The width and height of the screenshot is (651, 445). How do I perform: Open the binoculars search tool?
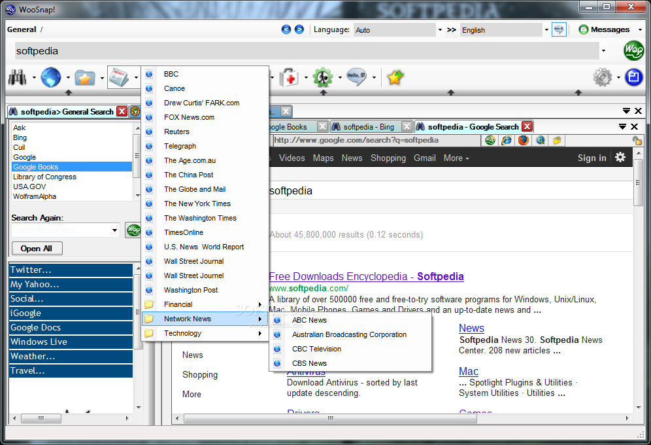(x=18, y=78)
